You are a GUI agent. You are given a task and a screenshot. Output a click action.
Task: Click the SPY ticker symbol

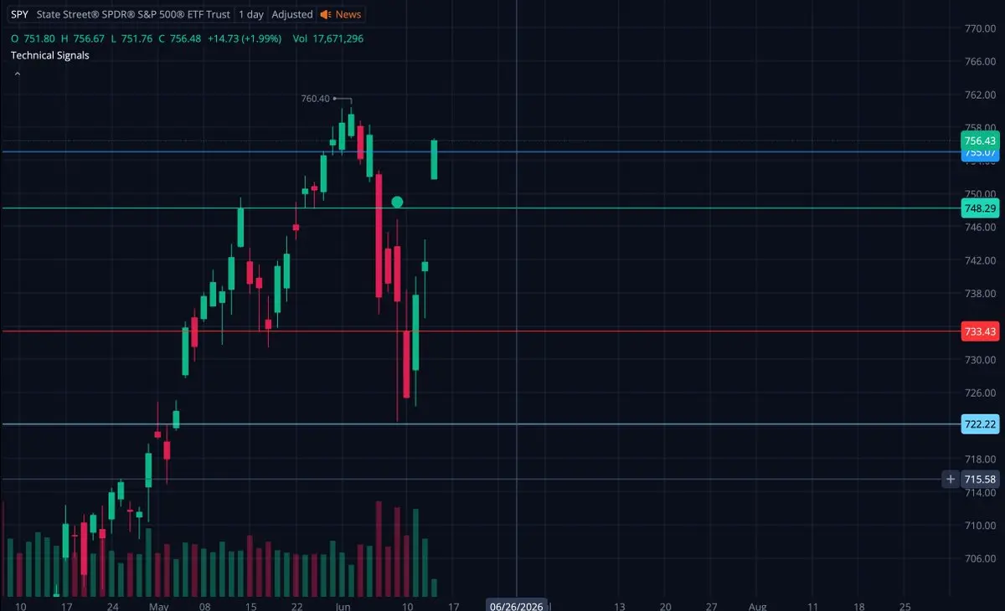[19, 14]
